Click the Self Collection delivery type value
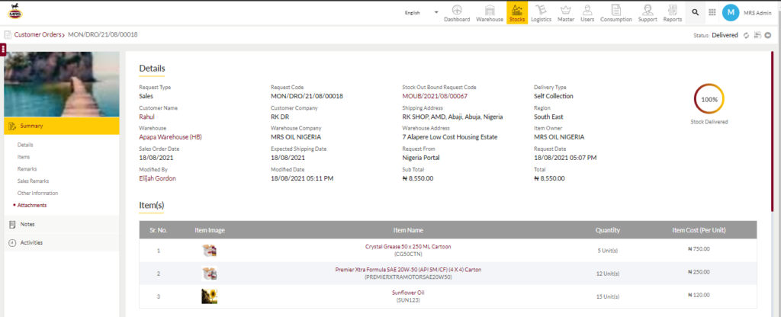This screenshot has width=781, height=317. coord(554,96)
